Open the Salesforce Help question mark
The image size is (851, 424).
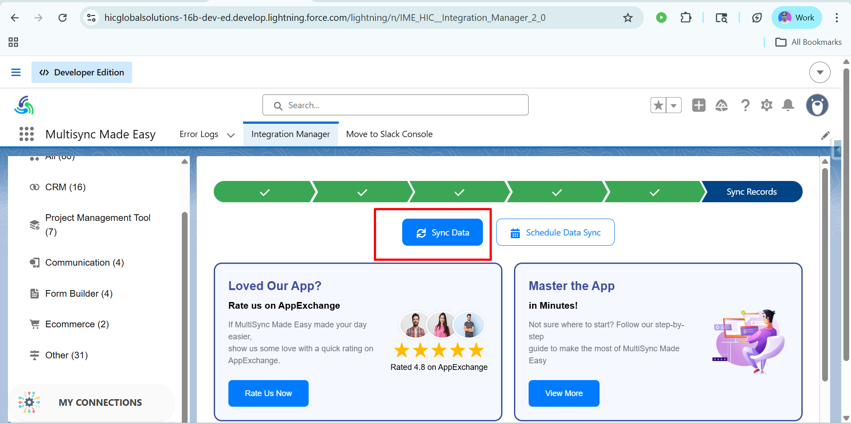pyautogui.click(x=745, y=106)
